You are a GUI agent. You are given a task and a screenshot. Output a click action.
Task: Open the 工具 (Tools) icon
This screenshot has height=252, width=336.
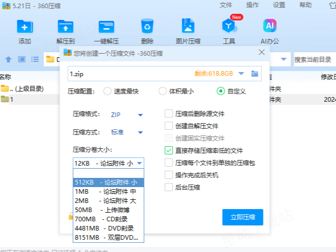pyautogui.click(x=229, y=26)
